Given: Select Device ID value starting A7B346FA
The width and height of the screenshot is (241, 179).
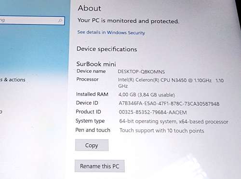Looking at the screenshot, I should click(169, 104).
